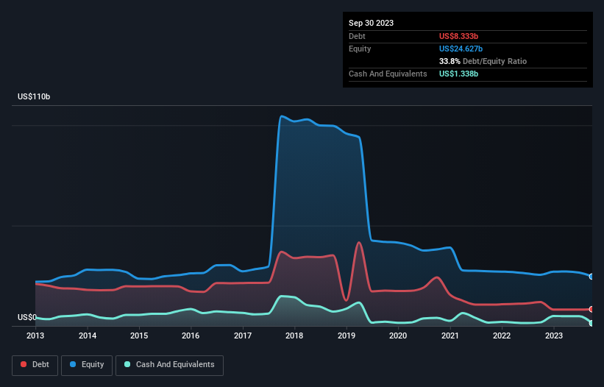This screenshot has height=387, width=604.
Task: Click the Sep 30 2023 tooltip date
Action: click(371, 23)
